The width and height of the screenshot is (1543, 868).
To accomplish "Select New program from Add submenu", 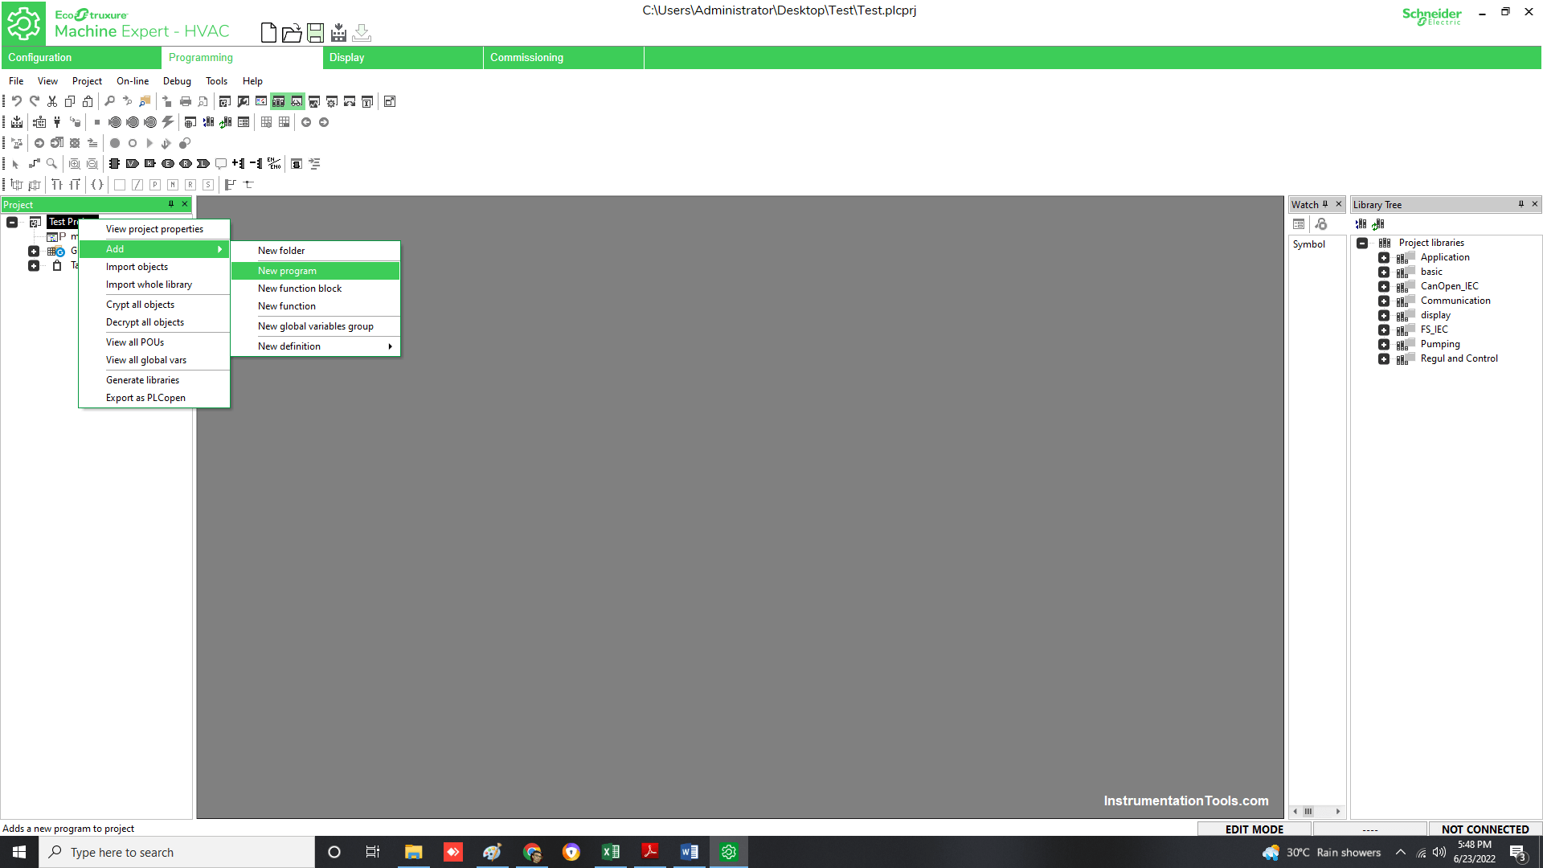I will pyautogui.click(x=287, y=270).
